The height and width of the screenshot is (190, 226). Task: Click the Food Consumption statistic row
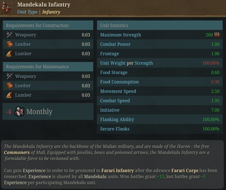pyautogui.click(x=160, y=82)
